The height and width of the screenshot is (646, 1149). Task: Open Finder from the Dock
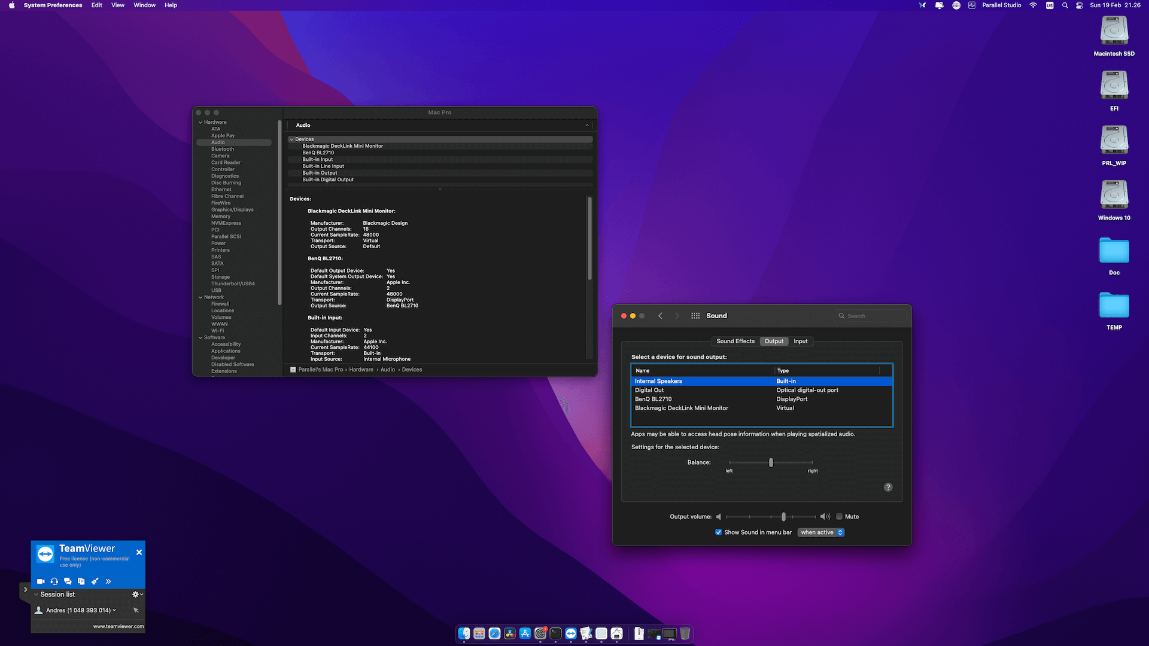(x=464, y=633)
